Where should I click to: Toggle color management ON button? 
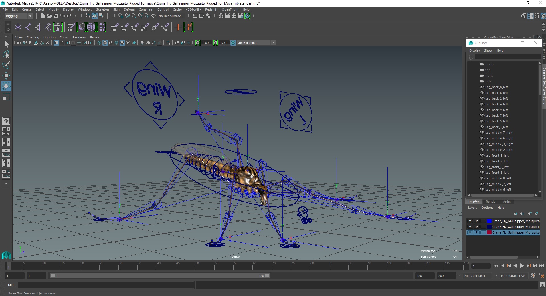[x=233, y=43]
